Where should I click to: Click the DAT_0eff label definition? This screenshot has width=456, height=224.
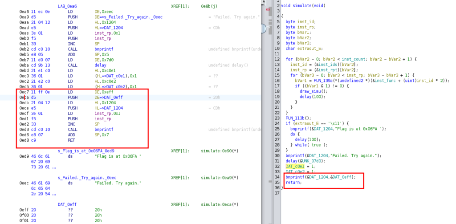coord(67,204)
